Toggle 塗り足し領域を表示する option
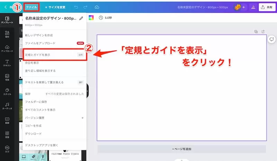 (55, 71)
